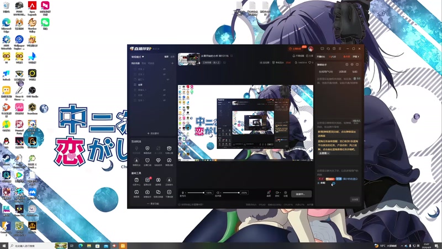The width and height of the screenshot is (442, 249).
Task: Mute the speaker icon on the bottom bar
Action: click(x=218, y=193)
